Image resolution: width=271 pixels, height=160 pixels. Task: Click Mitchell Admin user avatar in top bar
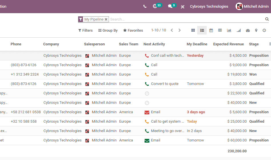239,6
